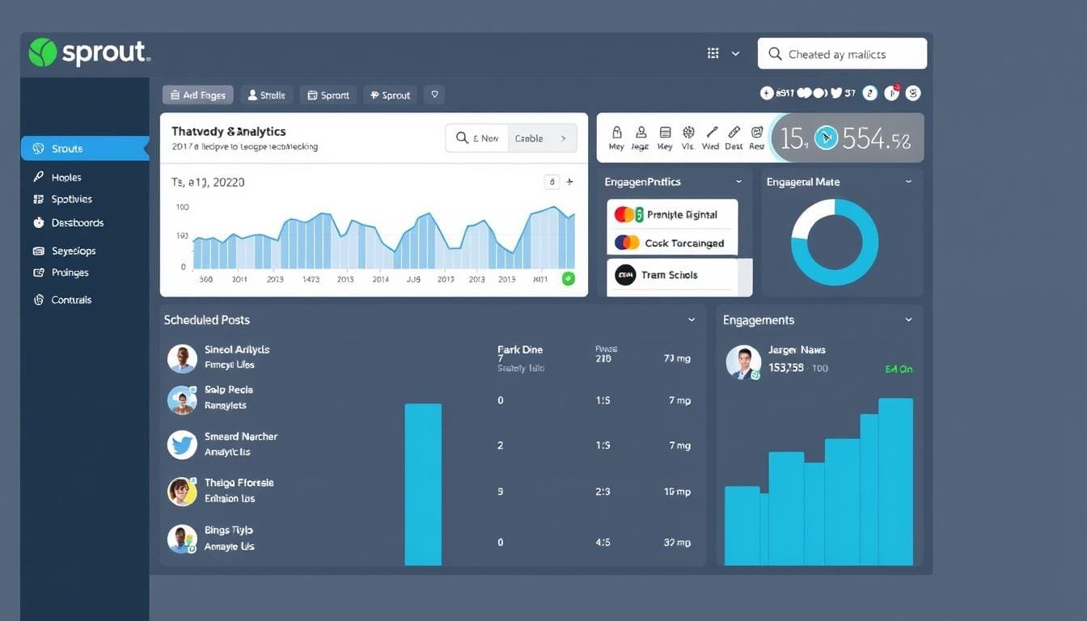Click the green indicator at chart's bottom-right
Viewport: 1087px width, 621px height.
click(568, 278)
